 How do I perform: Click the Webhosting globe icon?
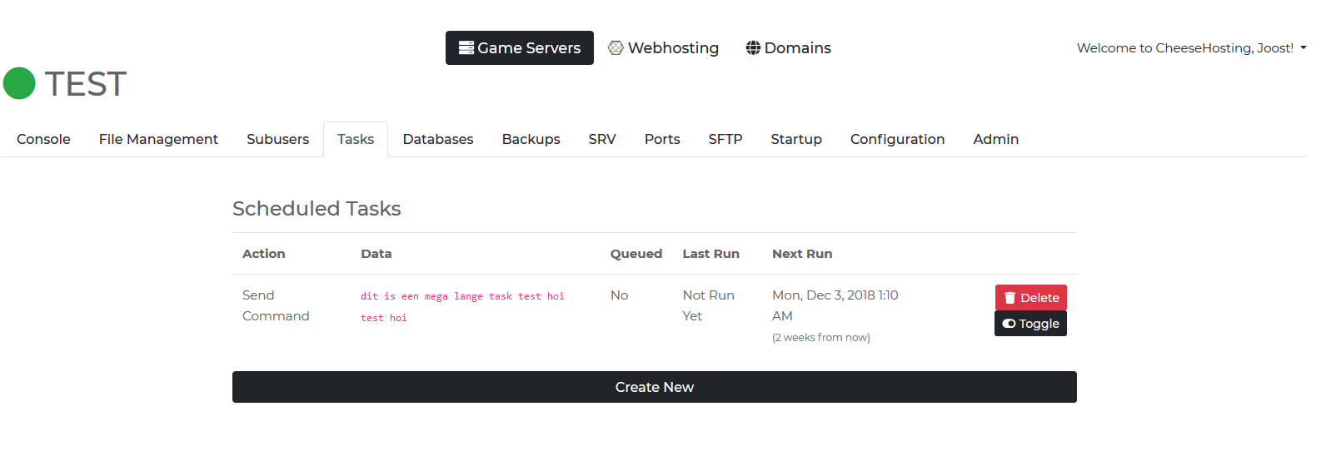point(616,48)
